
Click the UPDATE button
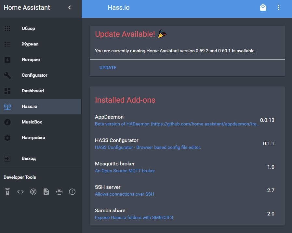108,68
